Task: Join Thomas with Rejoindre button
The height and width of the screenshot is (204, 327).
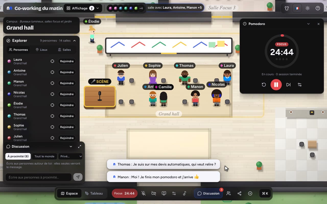Action: tap(67, 116)
